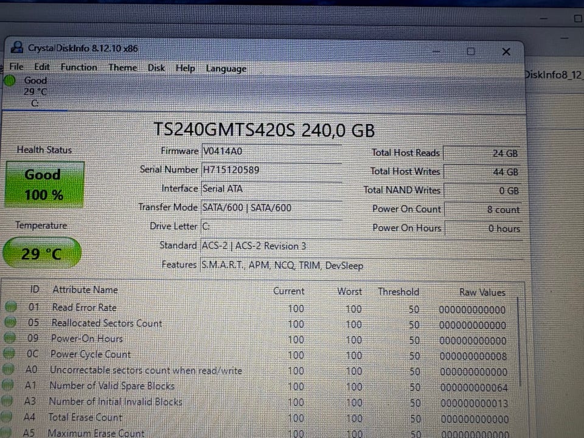This screenshot has width=584, height=438.
Task: Click status dot for Power-On Hours attribute row
Action: [9, 338]
